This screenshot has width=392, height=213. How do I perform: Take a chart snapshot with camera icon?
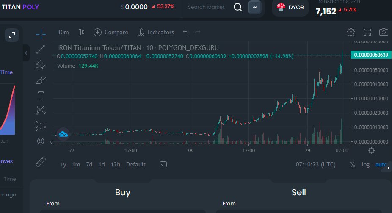pyautogui.click(x=384, y=32)
